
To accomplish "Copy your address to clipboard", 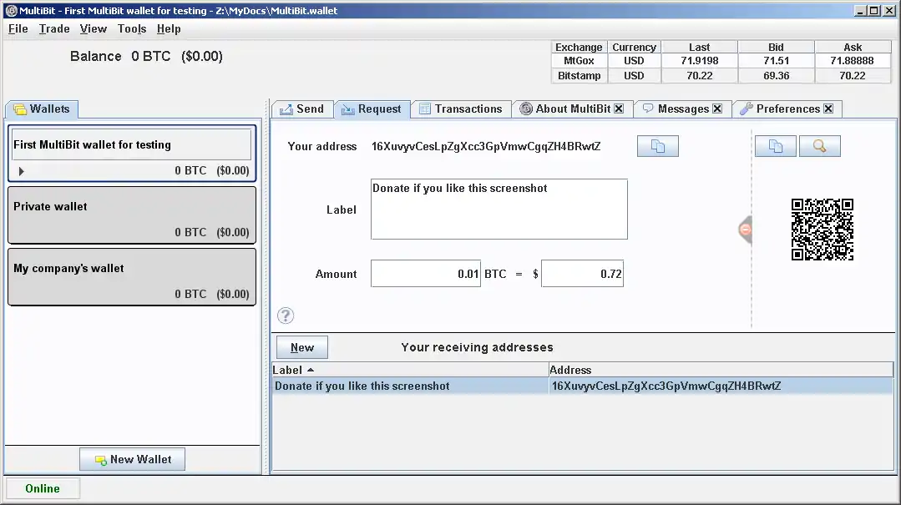I will coord(657,147).
